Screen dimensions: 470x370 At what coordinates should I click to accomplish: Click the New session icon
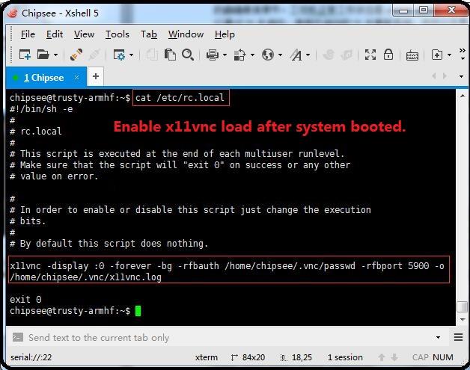coord(25,55)
